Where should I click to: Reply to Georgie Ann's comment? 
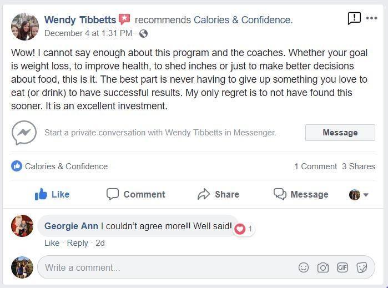point(77,243)
